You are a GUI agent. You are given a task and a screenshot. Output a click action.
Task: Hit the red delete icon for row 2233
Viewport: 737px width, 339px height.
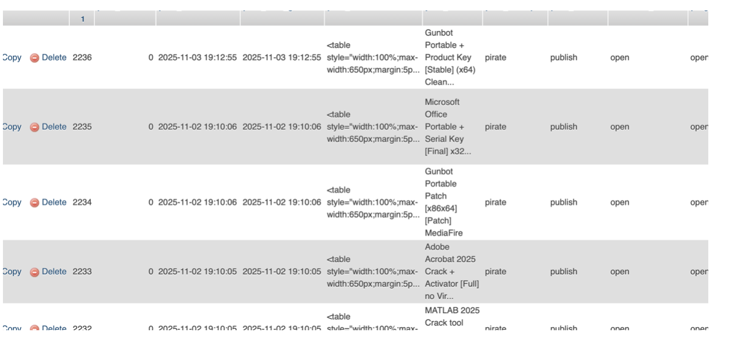35,272
